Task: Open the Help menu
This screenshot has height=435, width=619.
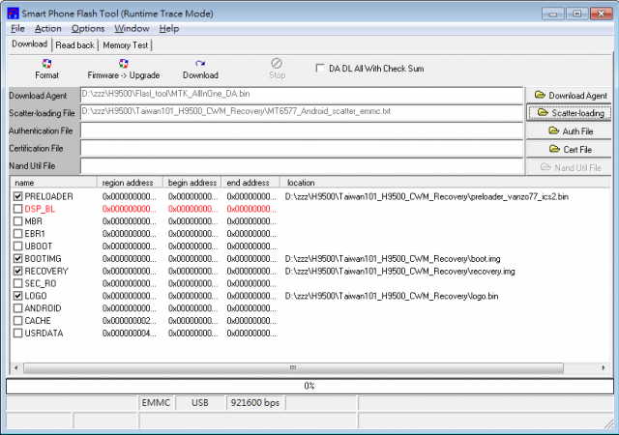Action: (x=169, y=29)
